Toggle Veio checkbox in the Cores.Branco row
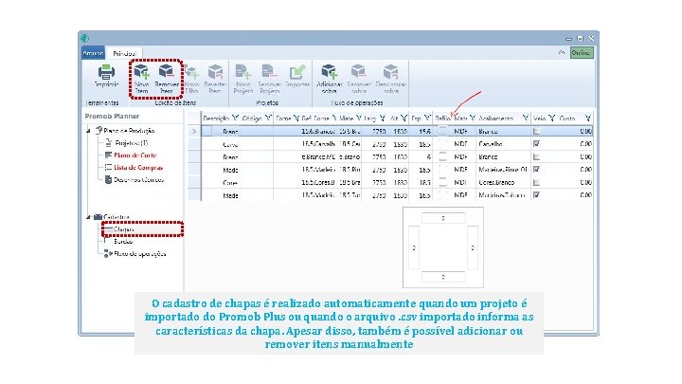682x384 pixels. click(x=536, y=182)
